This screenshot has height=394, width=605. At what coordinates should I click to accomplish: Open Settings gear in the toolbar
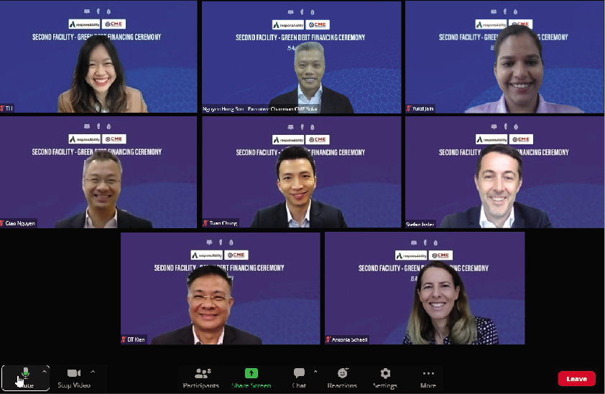(x=385, y=376)
